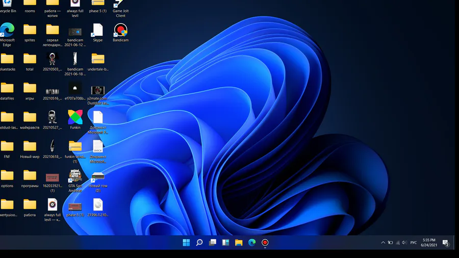The image size is (459, 258).
Task: Select the 'работа — копия' folder
Action: [53, 9]
